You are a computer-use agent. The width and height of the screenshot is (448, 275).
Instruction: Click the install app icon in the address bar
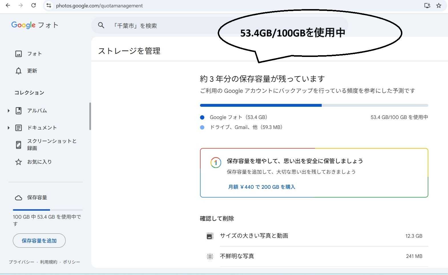[427, 5]
